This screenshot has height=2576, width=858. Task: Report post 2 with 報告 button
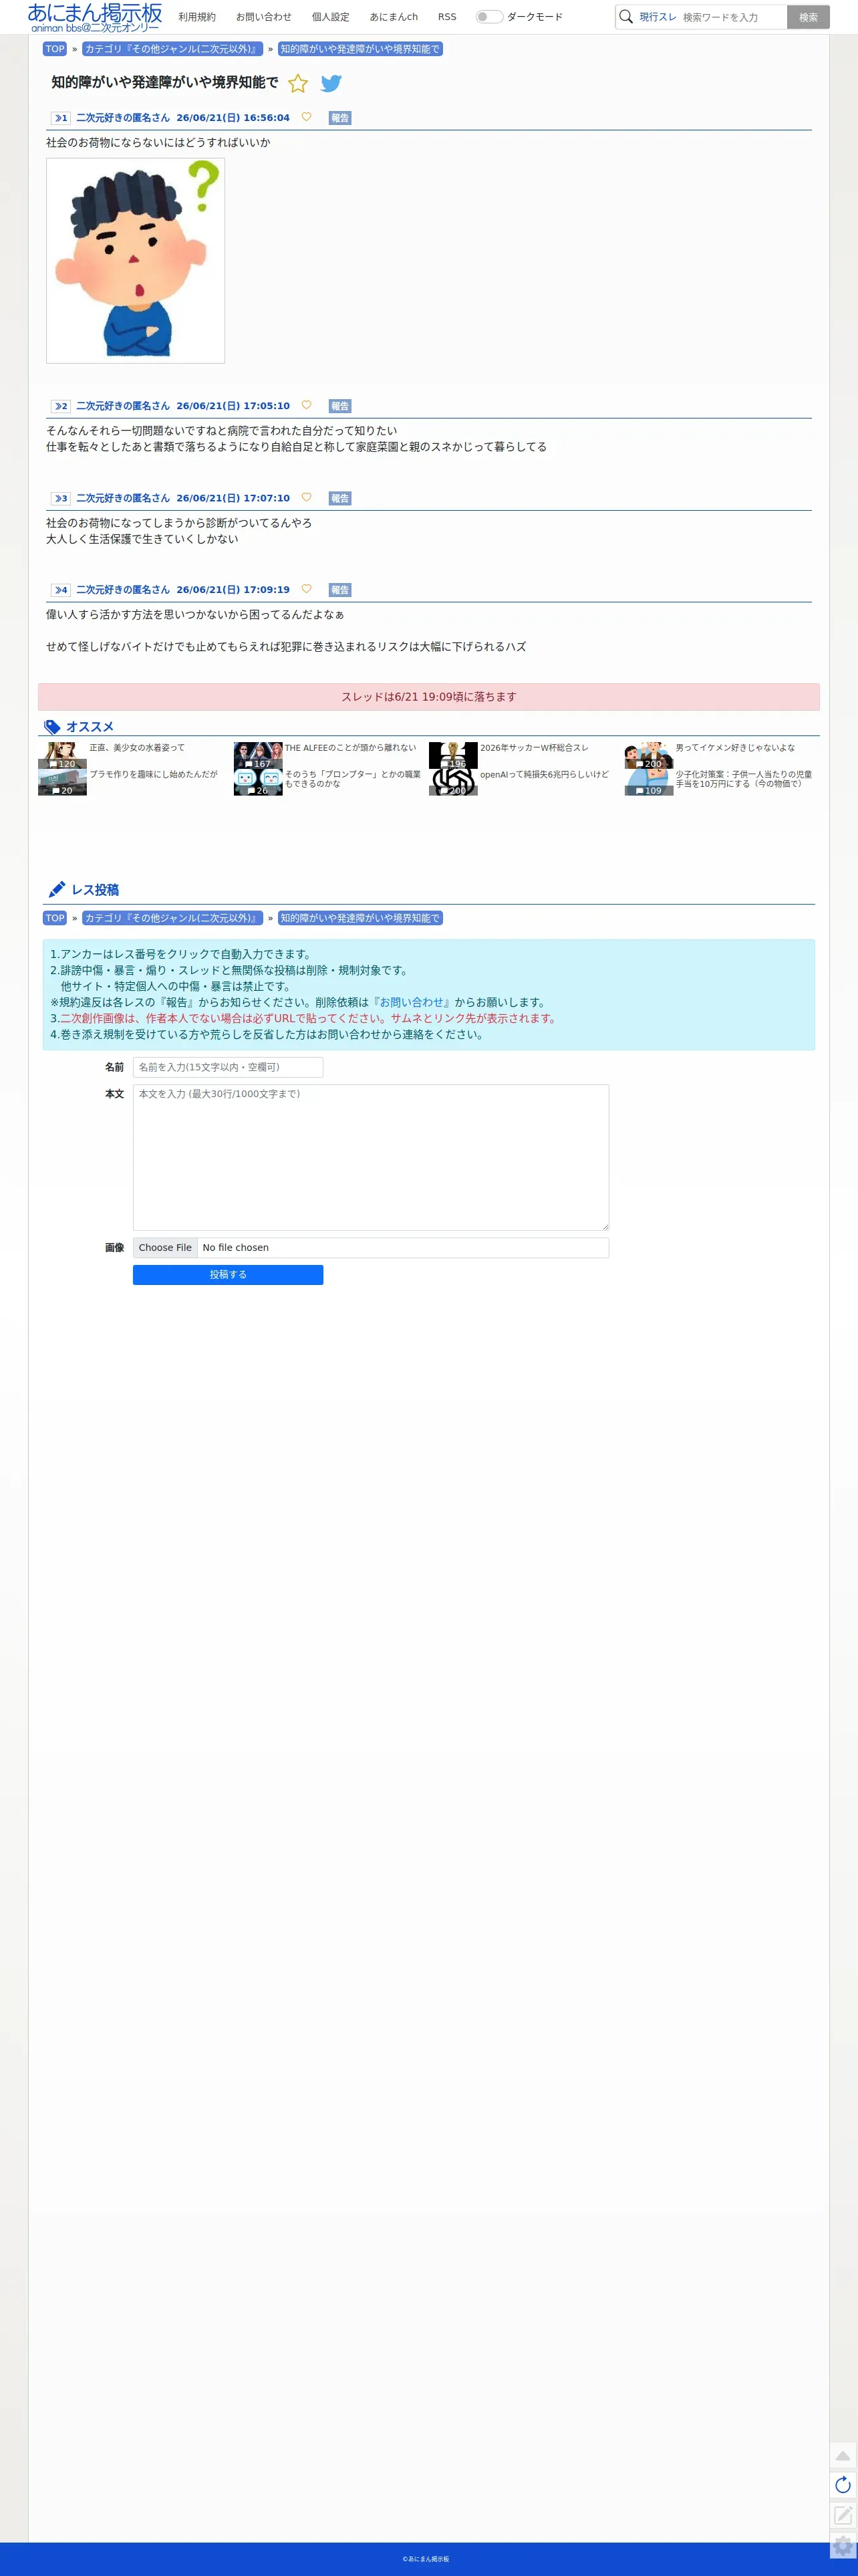(x=340, y=406)
